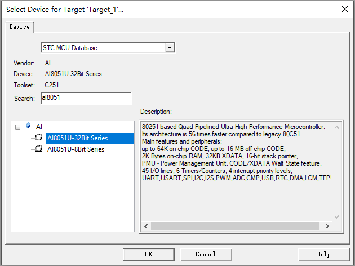Click the "2K Bytes on-chip RAM" line
The height and width of the screenshot is (266, 355).
[220, 156]
